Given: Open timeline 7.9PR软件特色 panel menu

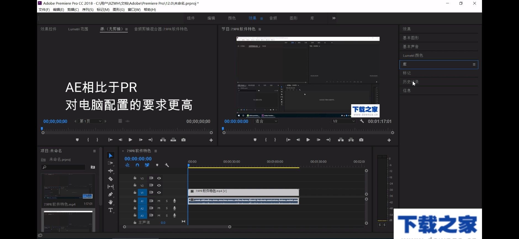Looking at the screenshot, I should coord(156,151).
